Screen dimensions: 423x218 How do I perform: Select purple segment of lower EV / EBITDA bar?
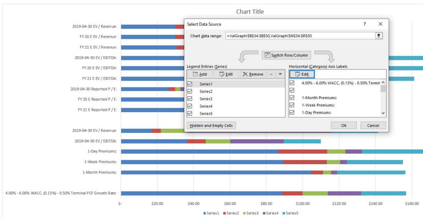coord(257,141)
